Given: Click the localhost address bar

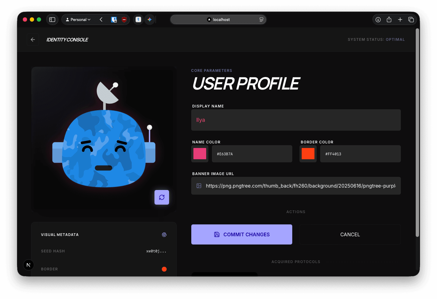Looking at the screenshot, I should point(218,19).
